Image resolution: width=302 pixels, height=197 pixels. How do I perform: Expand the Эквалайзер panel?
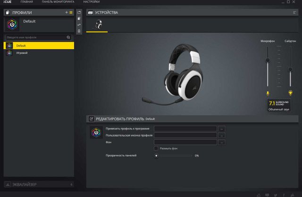point(38,184)
